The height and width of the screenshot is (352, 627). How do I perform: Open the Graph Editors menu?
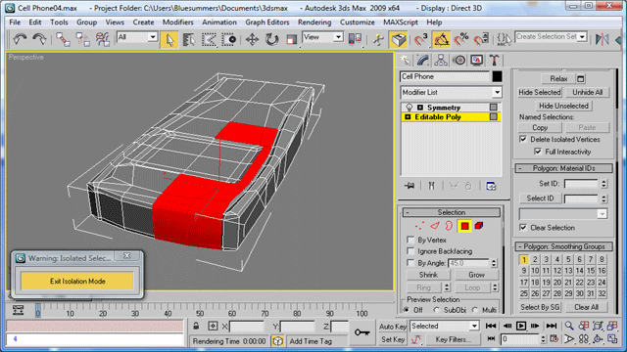point(267,22)
